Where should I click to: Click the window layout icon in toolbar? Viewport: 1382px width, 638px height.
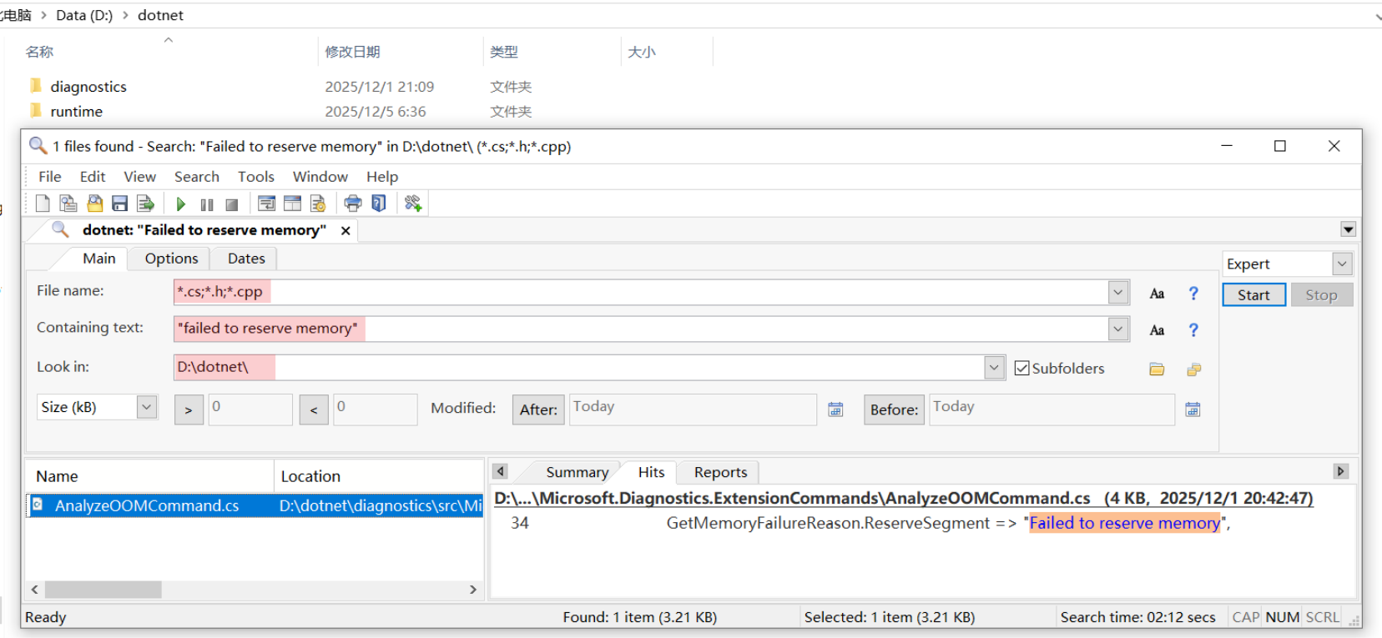click(292, 203)
